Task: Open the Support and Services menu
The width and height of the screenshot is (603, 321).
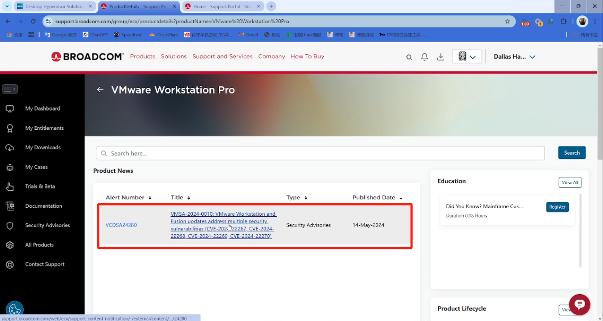Action: point(222,56)
